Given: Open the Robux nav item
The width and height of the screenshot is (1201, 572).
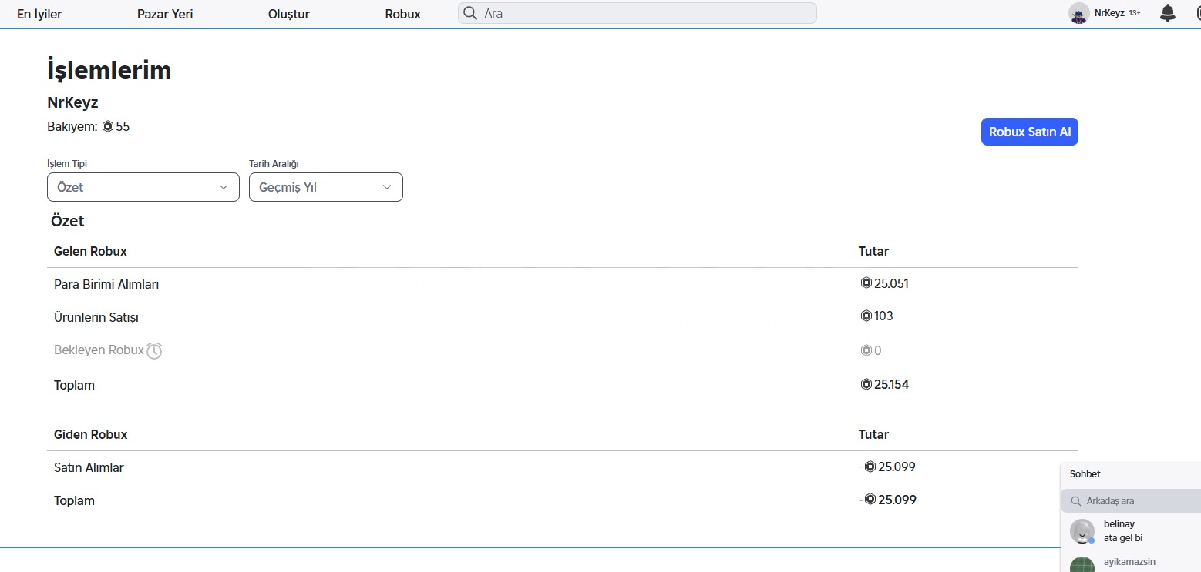Looking at the screenshot, I should (403, 14).
